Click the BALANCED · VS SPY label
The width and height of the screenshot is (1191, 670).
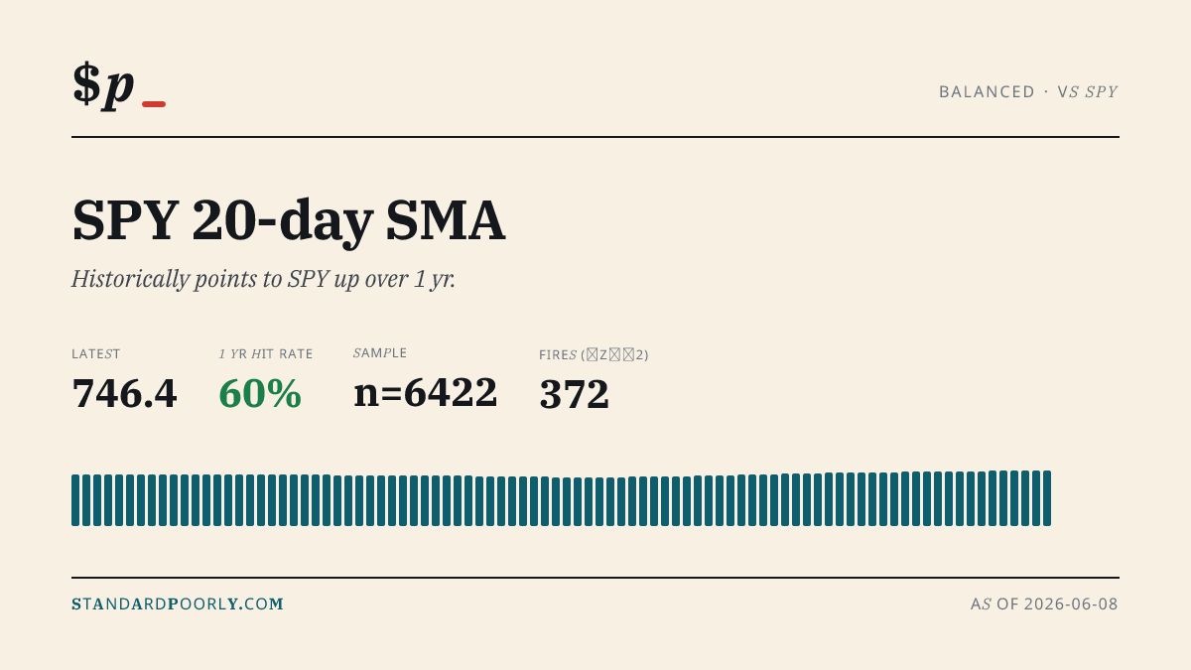click(x=1028, y=91)
